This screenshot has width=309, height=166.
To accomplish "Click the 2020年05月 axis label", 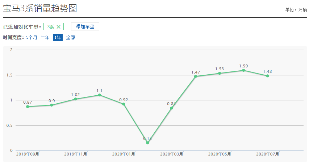I will (x=220, y=154).
